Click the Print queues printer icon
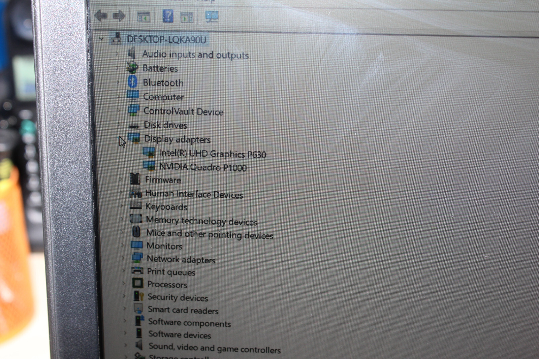539x359 pixels. click(x=137, y=270)
